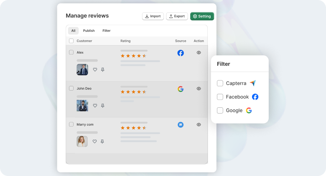Enable the Facebook filter checkbox

(x=220, y=97)
